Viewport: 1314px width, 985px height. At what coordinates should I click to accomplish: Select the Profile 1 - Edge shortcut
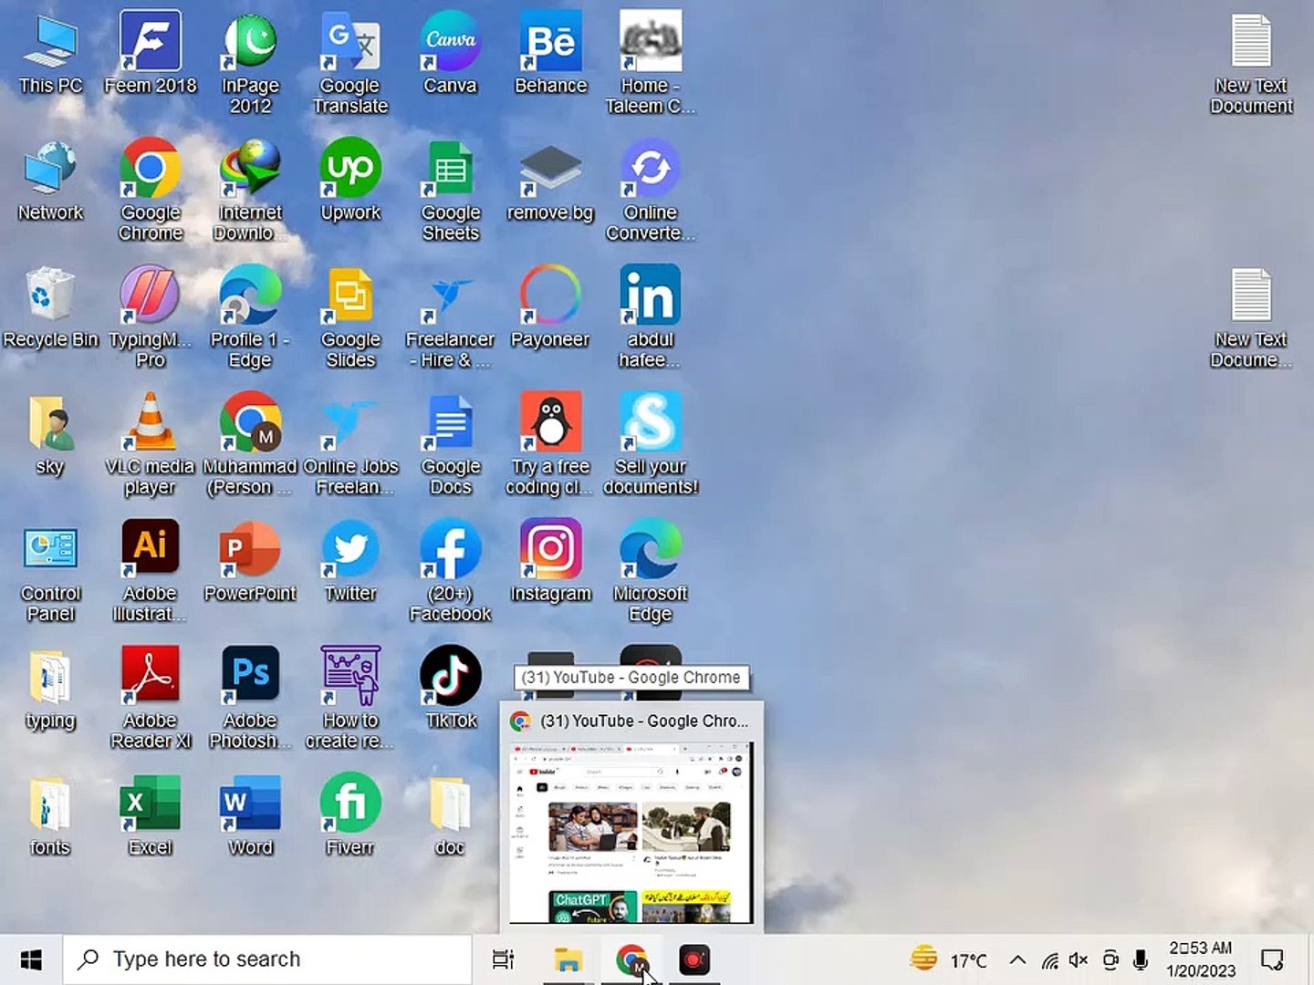[250, 317]
